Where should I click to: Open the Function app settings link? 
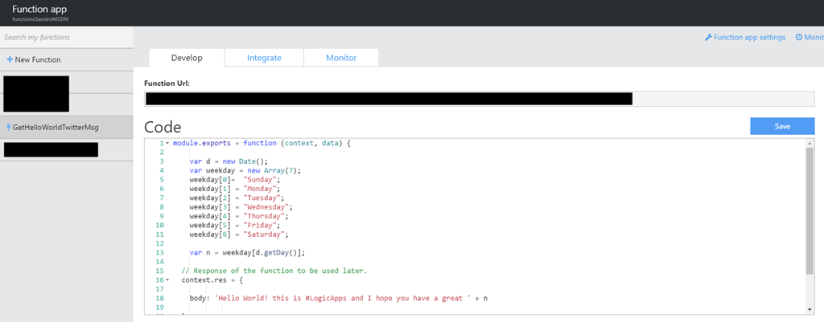pyautogui.click(x=749, y=37)
